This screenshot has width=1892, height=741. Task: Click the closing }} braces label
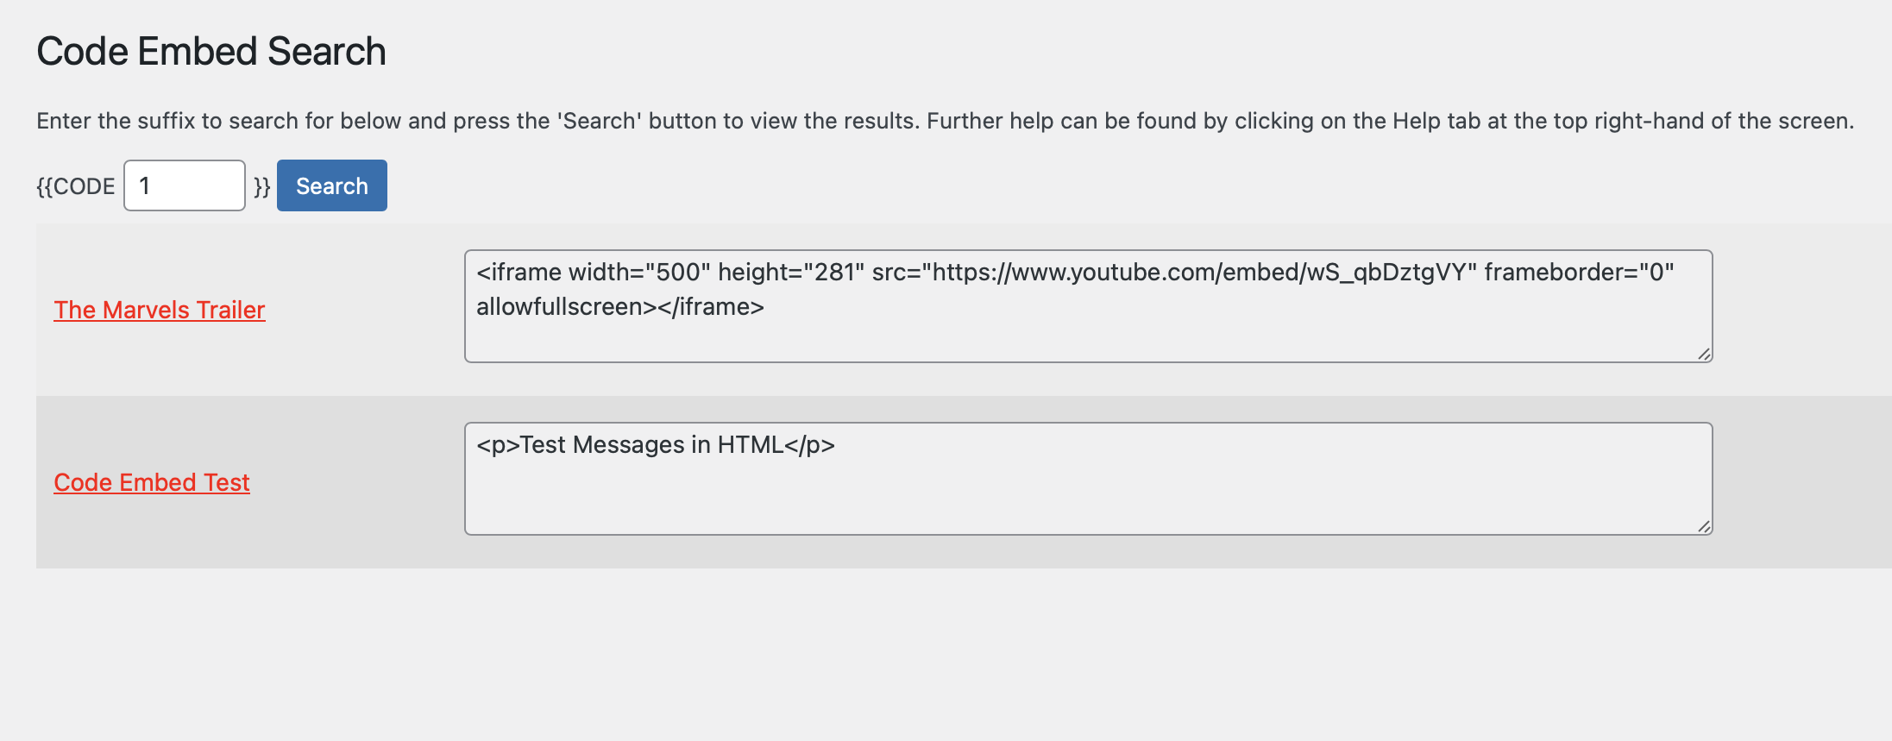point(261,185)
